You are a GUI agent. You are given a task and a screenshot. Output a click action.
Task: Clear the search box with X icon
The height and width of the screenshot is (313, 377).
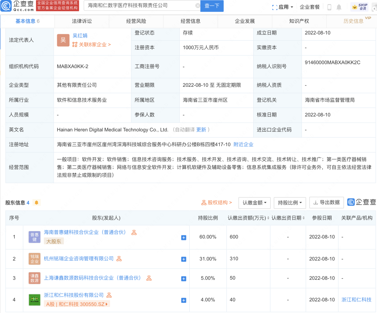tap(198, 6)
